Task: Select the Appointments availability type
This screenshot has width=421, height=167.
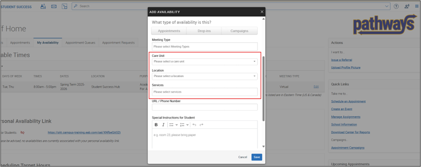Action: pyautogui.click(x=169, y=31)
